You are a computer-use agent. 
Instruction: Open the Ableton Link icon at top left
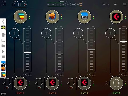[x=4, y=2]
